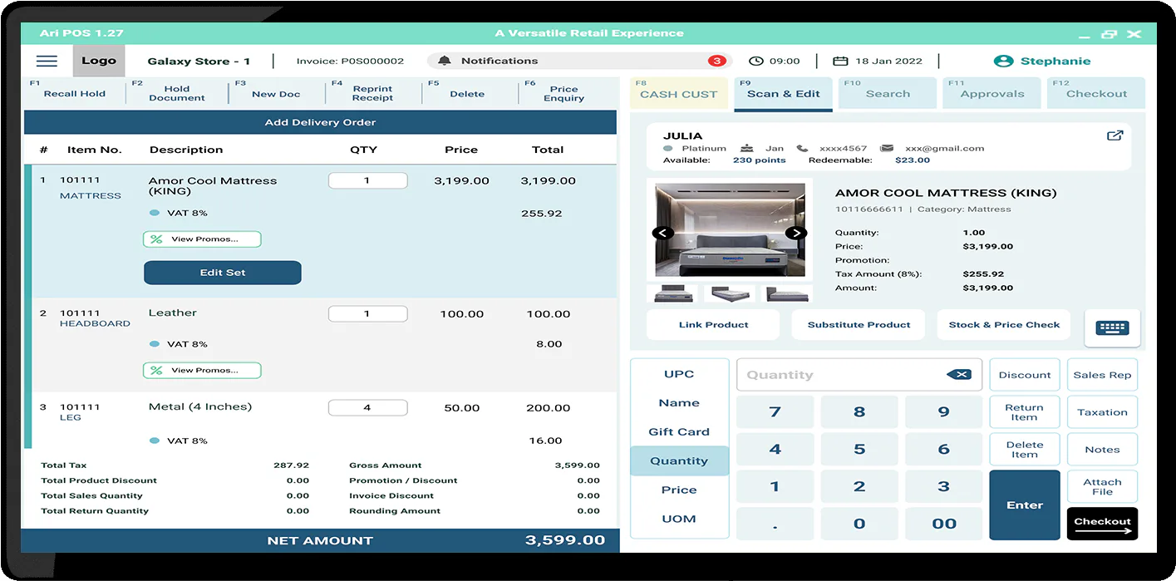Click the customer email envelope icon

(x=887, y=148)
